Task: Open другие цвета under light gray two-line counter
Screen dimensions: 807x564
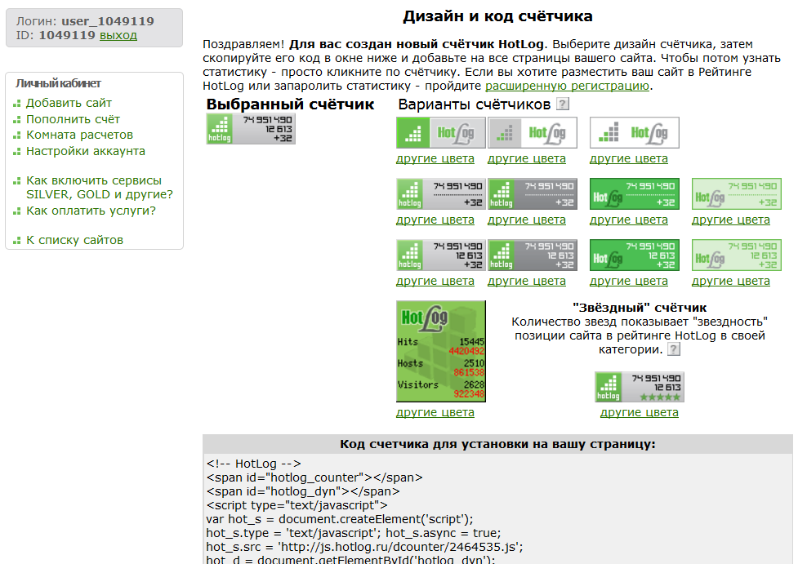Action: 435,220
